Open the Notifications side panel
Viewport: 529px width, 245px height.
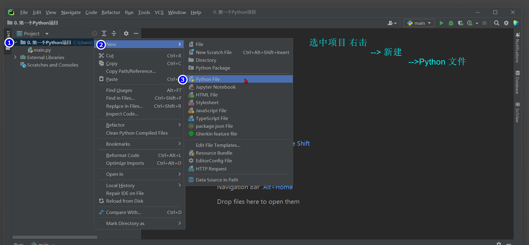(518, 48)
